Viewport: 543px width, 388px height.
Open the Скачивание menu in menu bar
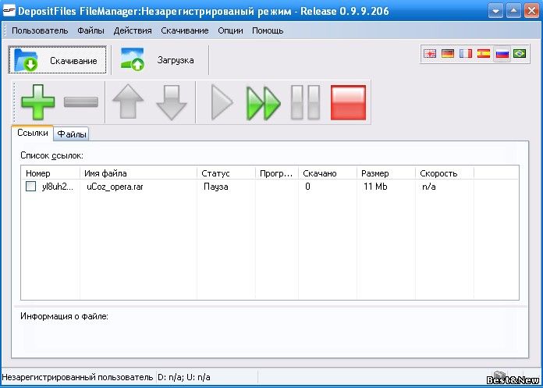coord(185,30)
